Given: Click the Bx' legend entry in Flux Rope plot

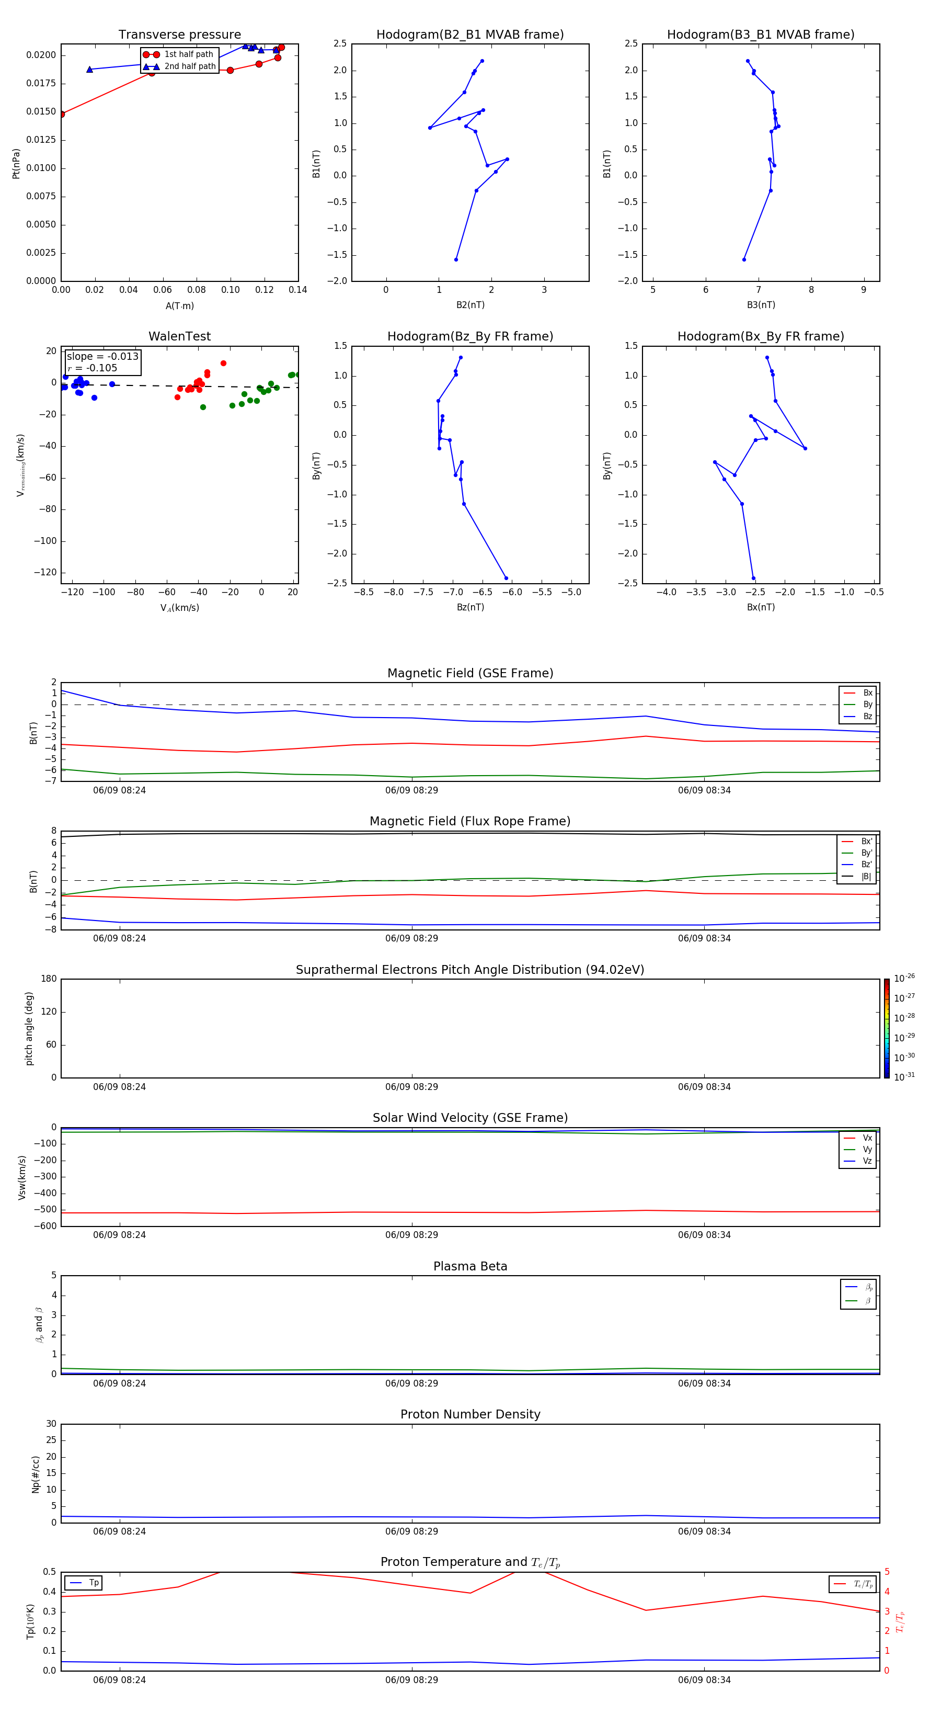Looking at the screenshot, I should pyautogui.click(x=857, y=842).
